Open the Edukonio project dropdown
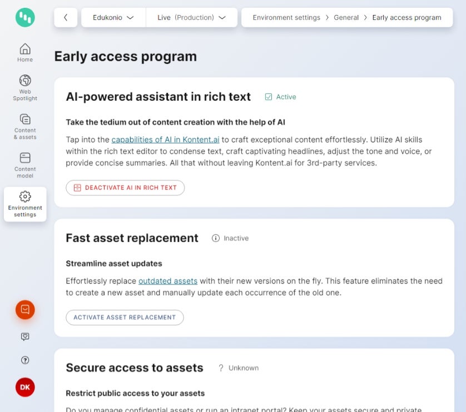Image resolution: width=466 pixels, height=412 pixels. point(113,18)
